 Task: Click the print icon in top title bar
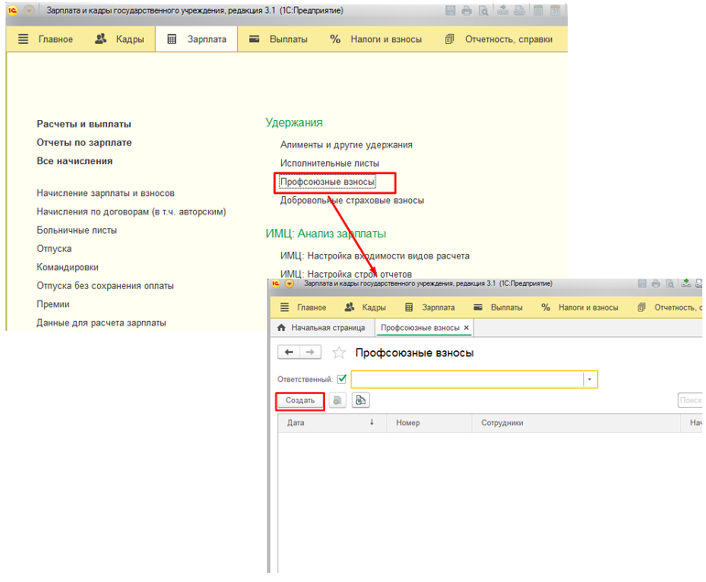[x=467, y=11]
